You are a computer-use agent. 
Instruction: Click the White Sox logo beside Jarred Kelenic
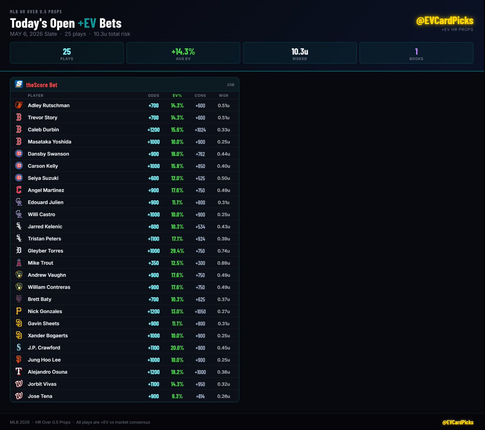pos(19,226)
